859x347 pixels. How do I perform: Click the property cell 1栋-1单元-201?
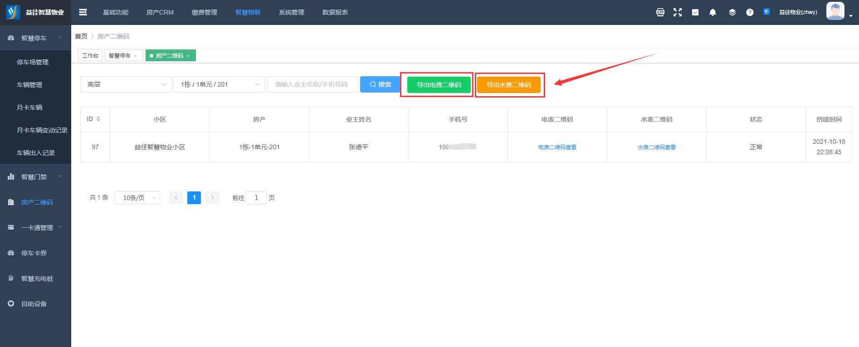tap(259, 147)
